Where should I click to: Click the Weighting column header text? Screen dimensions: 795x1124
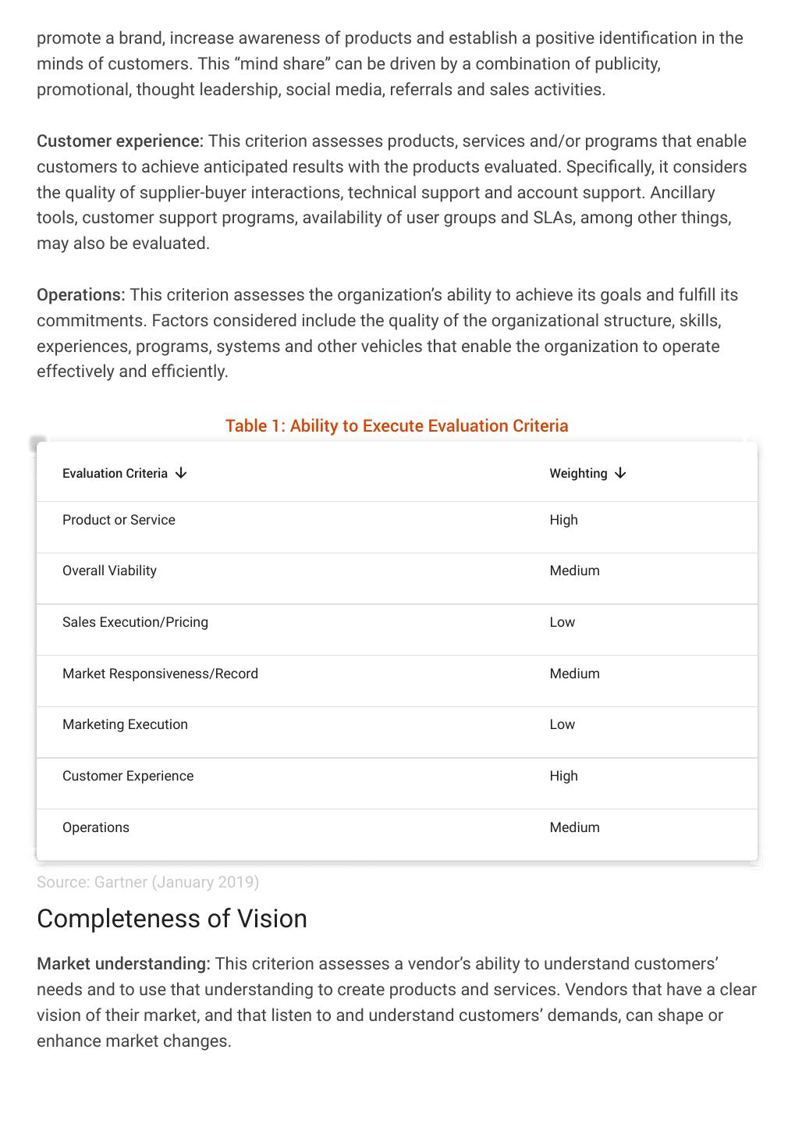[578, 473]
